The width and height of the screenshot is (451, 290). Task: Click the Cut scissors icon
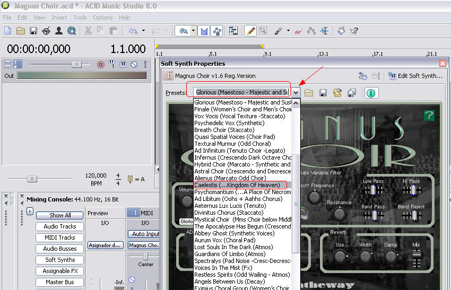click(x=88, y=30)
